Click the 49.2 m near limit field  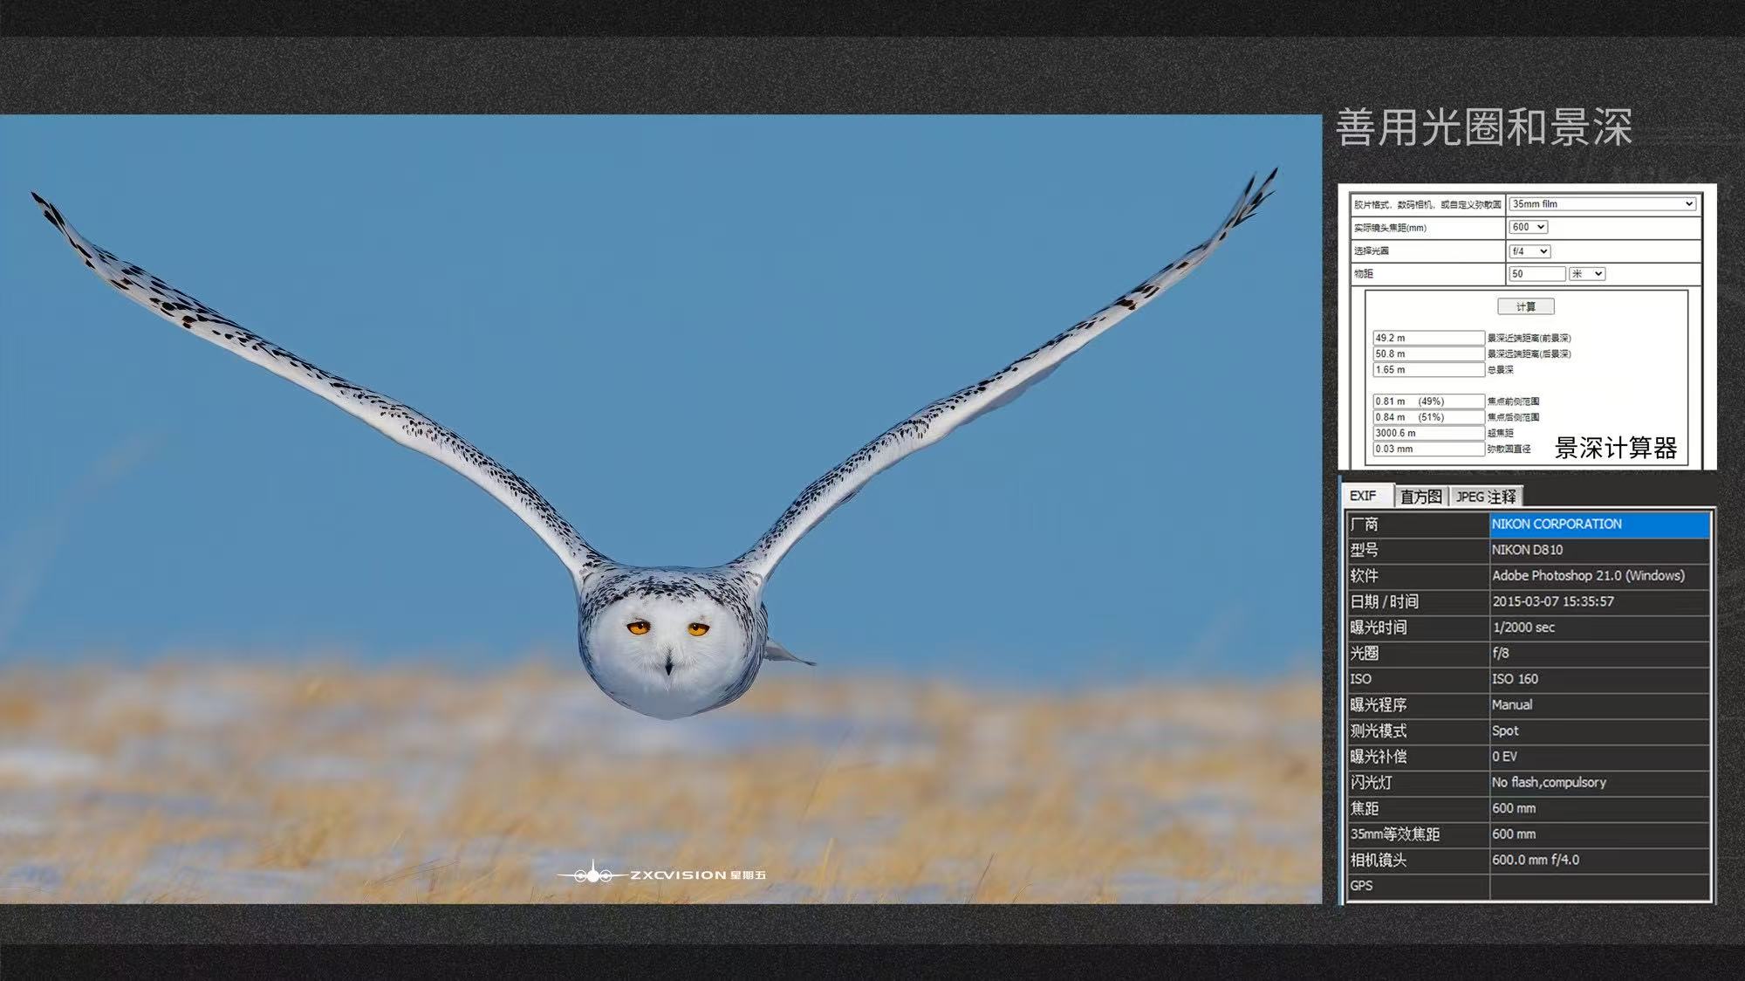[x=1428, y=338]
